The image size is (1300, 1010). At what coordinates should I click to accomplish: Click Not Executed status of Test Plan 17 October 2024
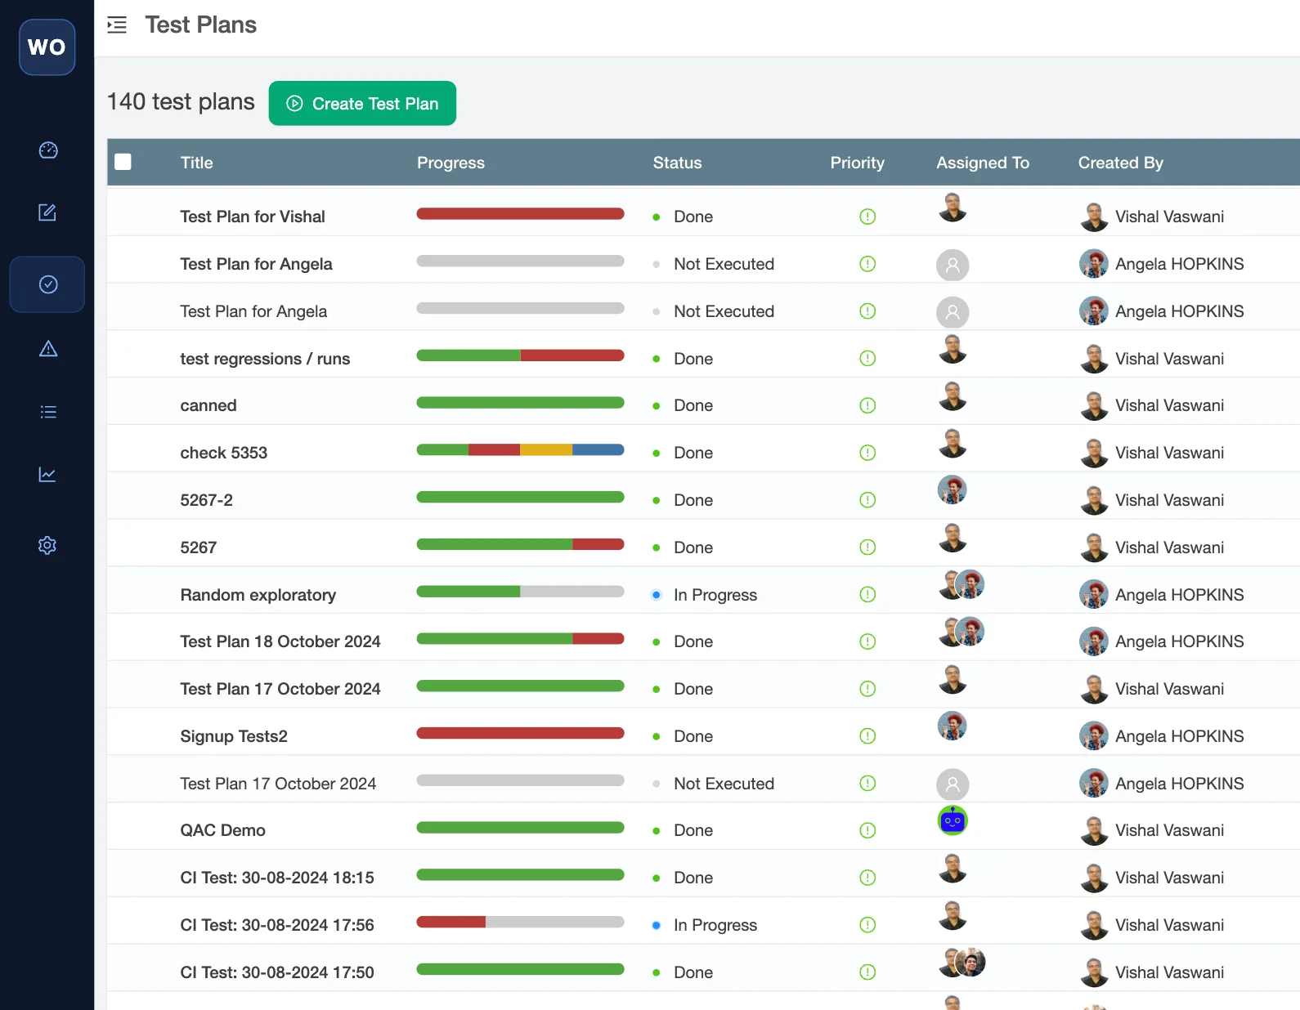click(724, 784)
